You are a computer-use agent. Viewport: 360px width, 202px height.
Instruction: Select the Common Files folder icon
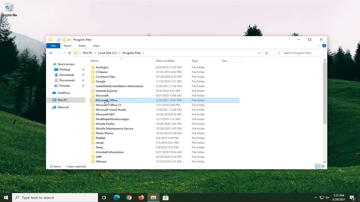[x=93, y=77]
